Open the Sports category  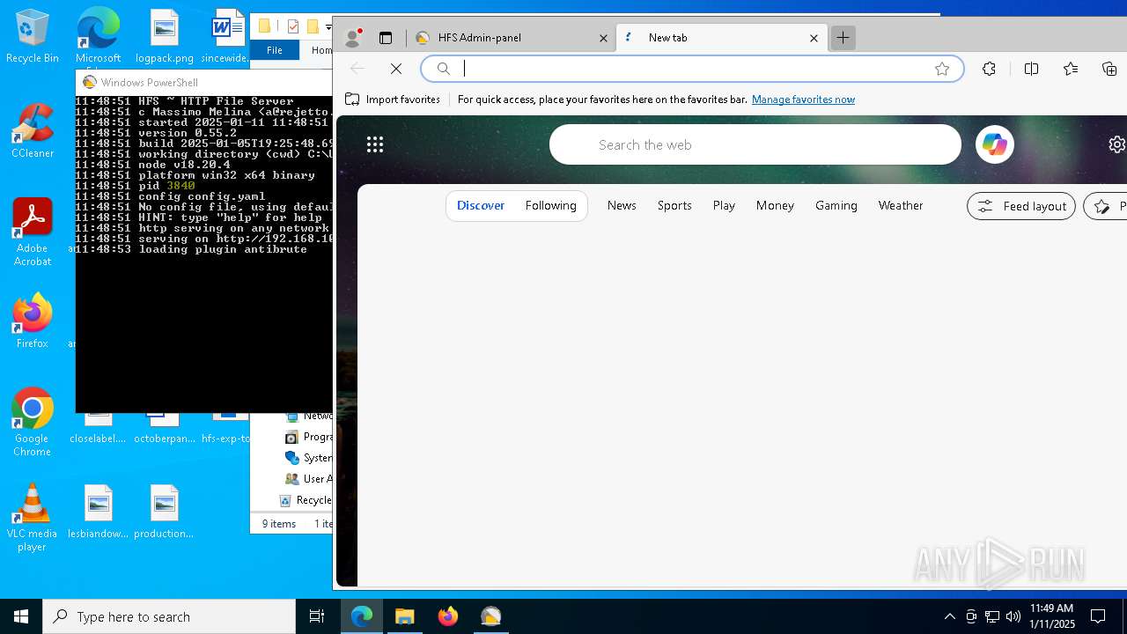[674, 205]
